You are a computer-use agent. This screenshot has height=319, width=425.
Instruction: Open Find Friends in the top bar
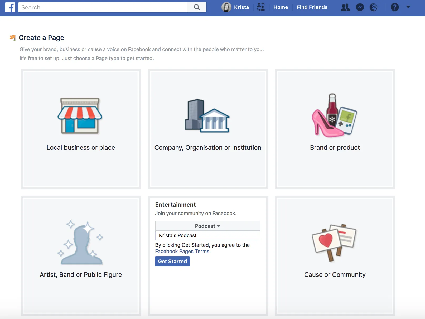[x=312, y=7]
